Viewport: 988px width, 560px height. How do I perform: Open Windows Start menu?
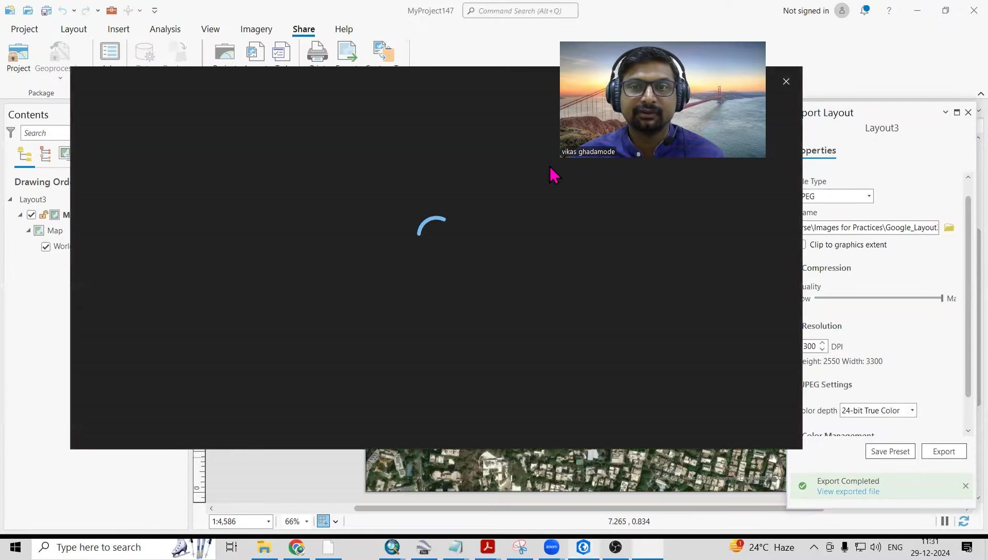point(15,548)
